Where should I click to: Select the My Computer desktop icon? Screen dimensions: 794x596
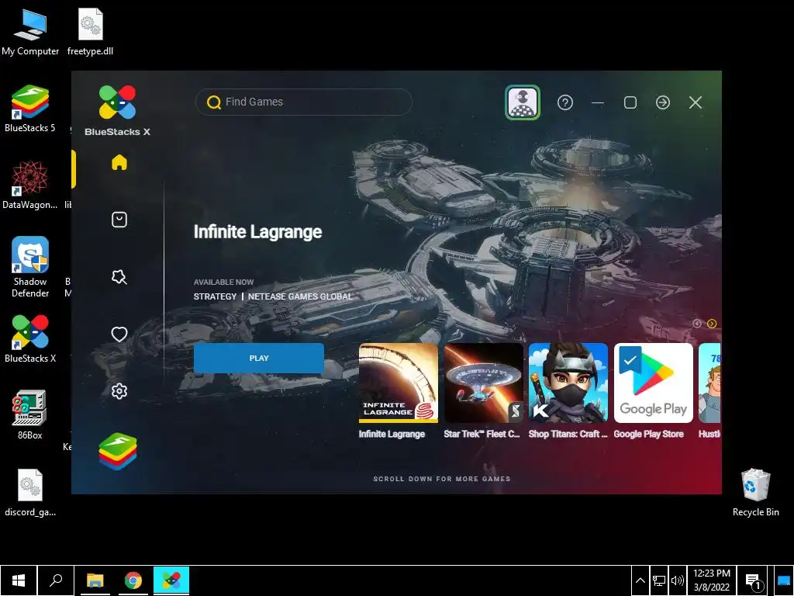(30, 32)
